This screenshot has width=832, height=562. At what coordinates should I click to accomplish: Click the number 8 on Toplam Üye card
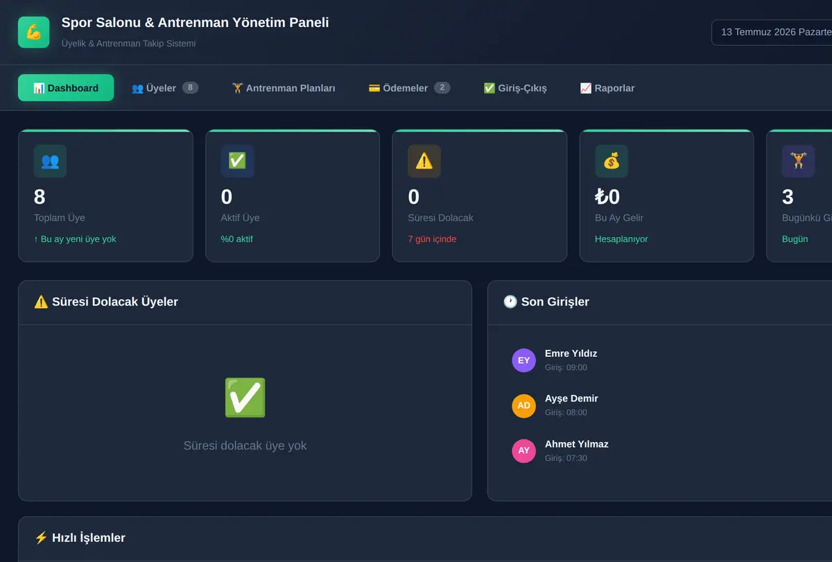click(40, 197)
